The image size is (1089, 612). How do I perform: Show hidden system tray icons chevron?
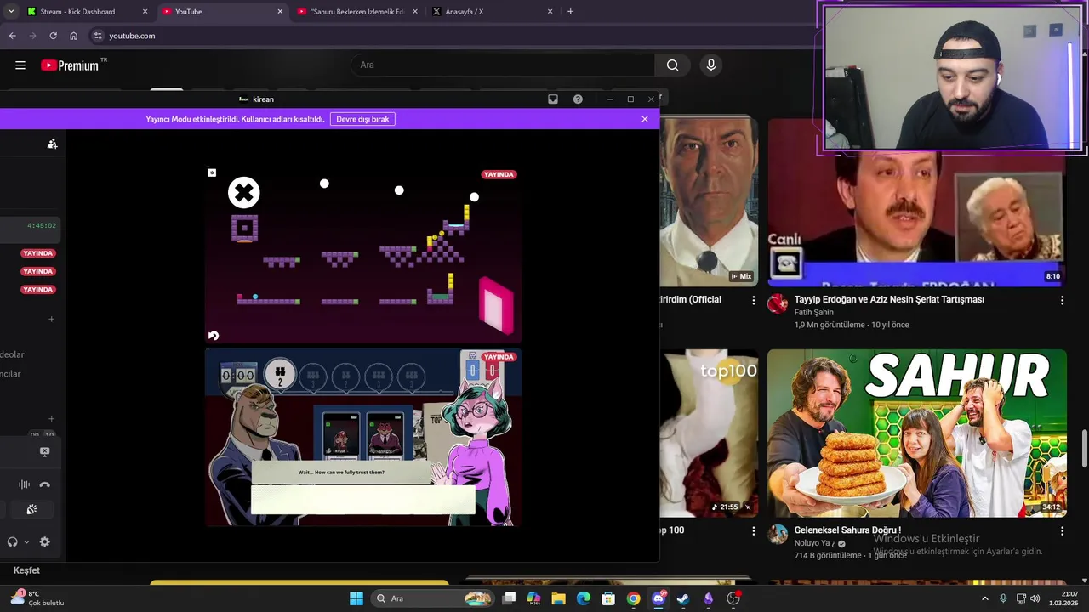pyautogui.click(x=985, y=598)
